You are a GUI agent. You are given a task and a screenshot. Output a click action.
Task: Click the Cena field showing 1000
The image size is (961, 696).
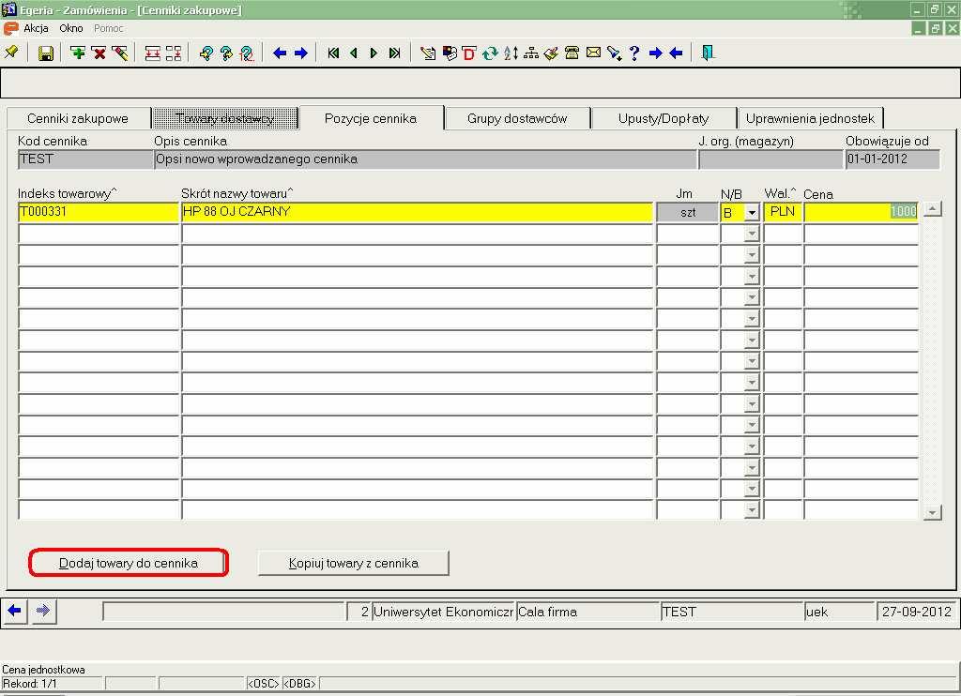pos(862,212)
